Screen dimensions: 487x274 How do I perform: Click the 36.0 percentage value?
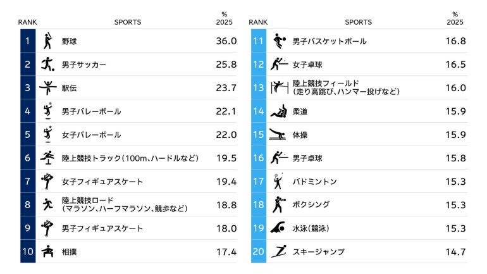(x=226, y=41)
